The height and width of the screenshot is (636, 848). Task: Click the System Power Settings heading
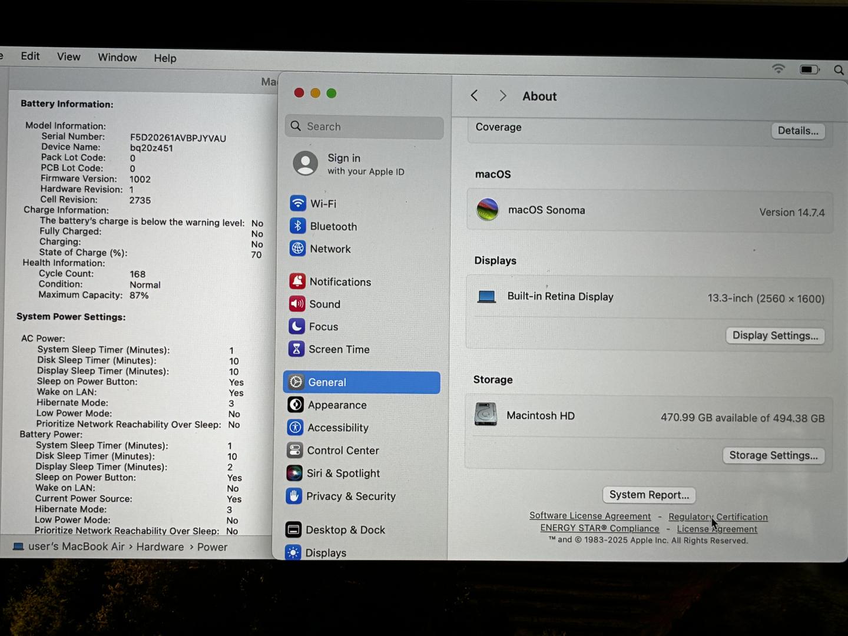click(71, 316)
